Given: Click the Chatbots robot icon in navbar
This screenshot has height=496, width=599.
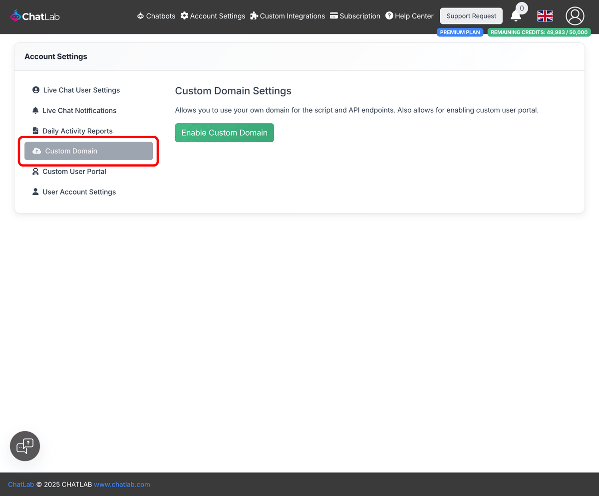Looking at the screenshot, I should pos(140,15).
